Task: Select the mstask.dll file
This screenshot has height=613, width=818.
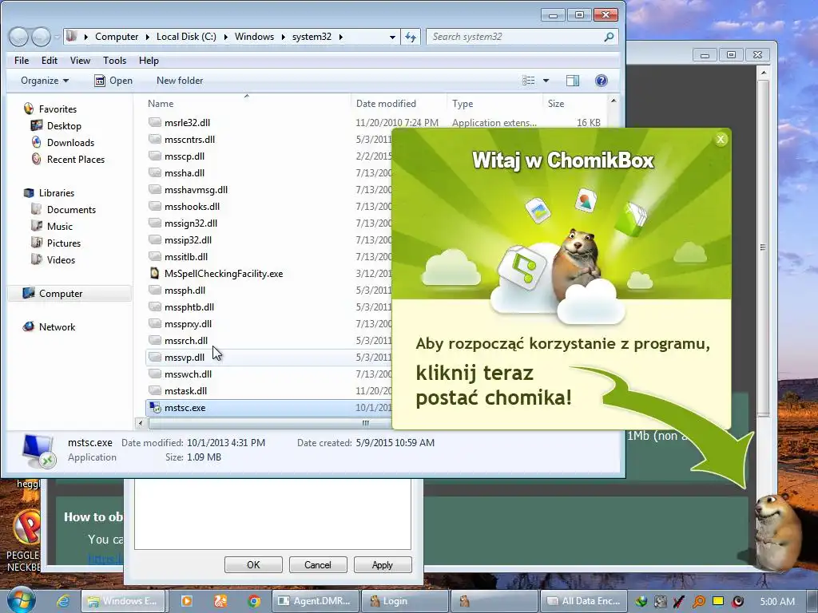Action: [185, 390]
